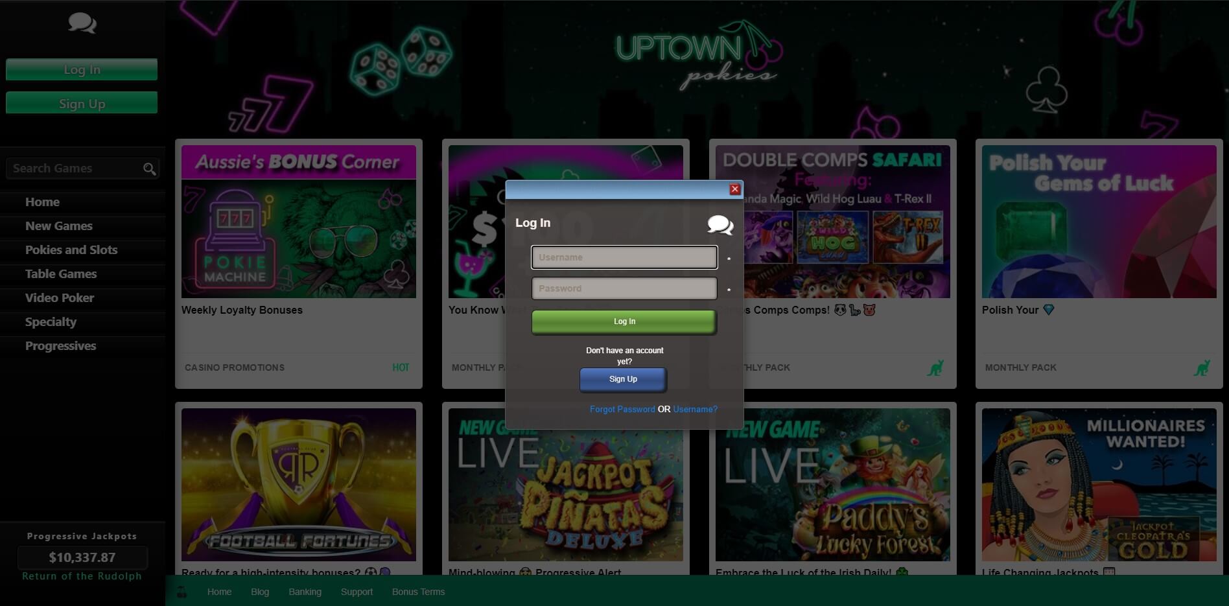Click MONTHLY PACK label on Polish Your card

[1021, 367]
